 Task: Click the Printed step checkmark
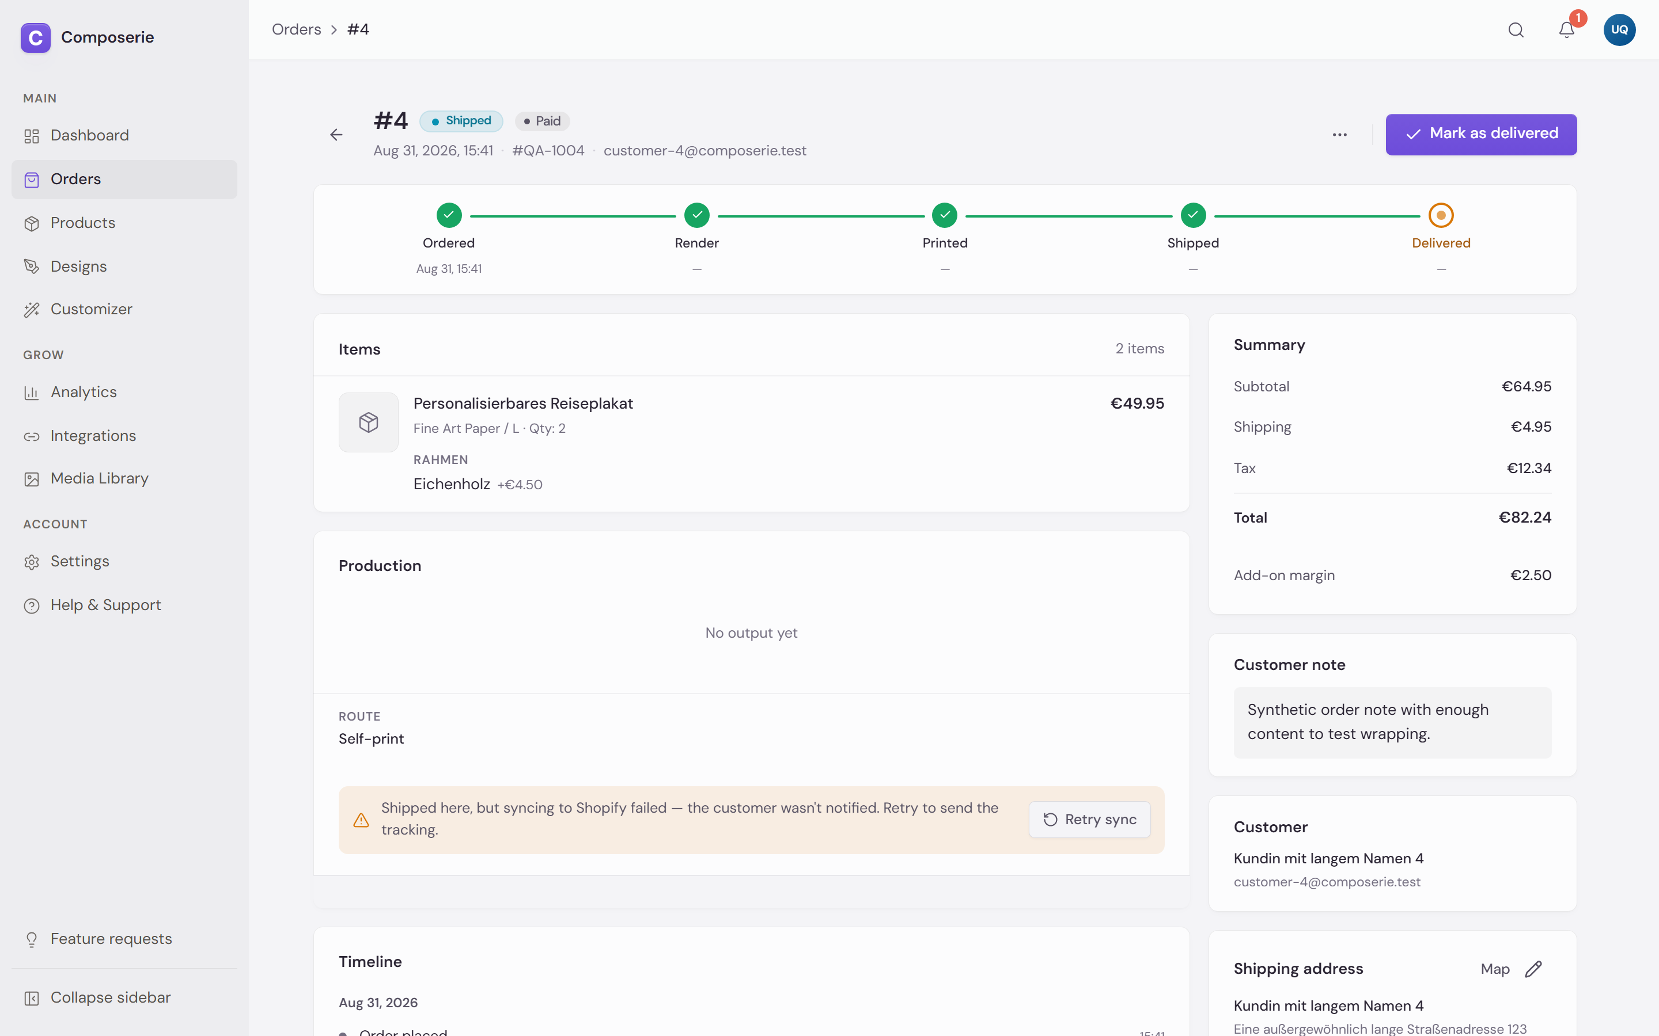(945, 215)
